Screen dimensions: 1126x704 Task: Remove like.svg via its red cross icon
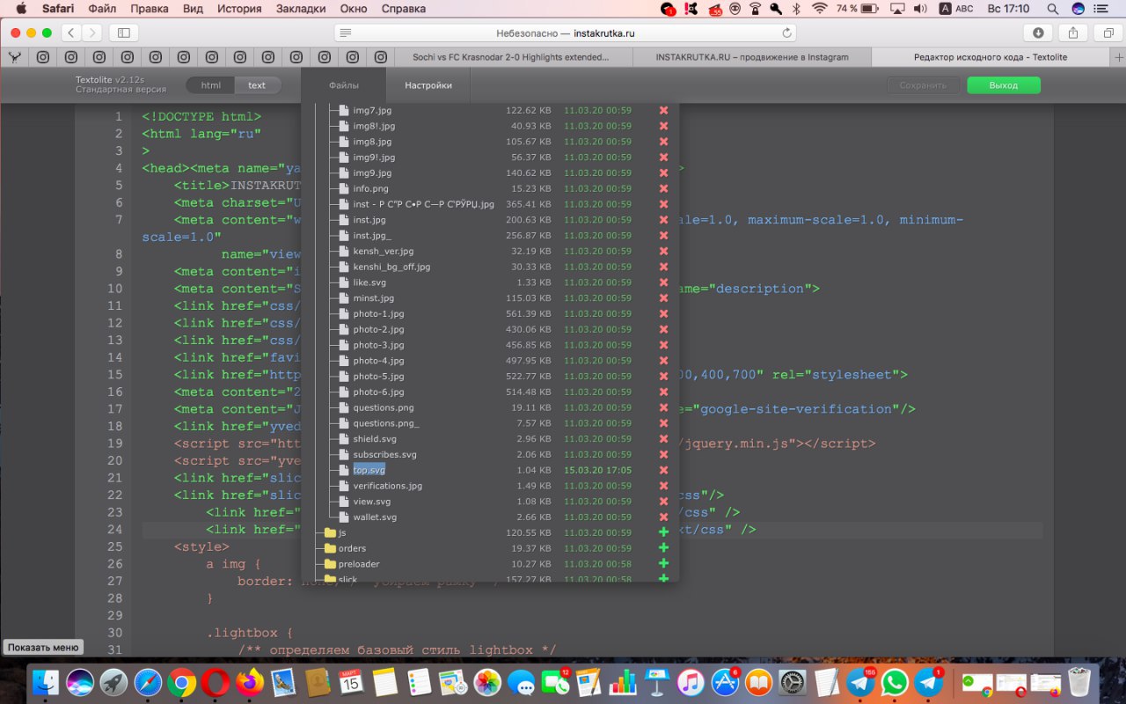pyautogui.click(x=663, y=282)
